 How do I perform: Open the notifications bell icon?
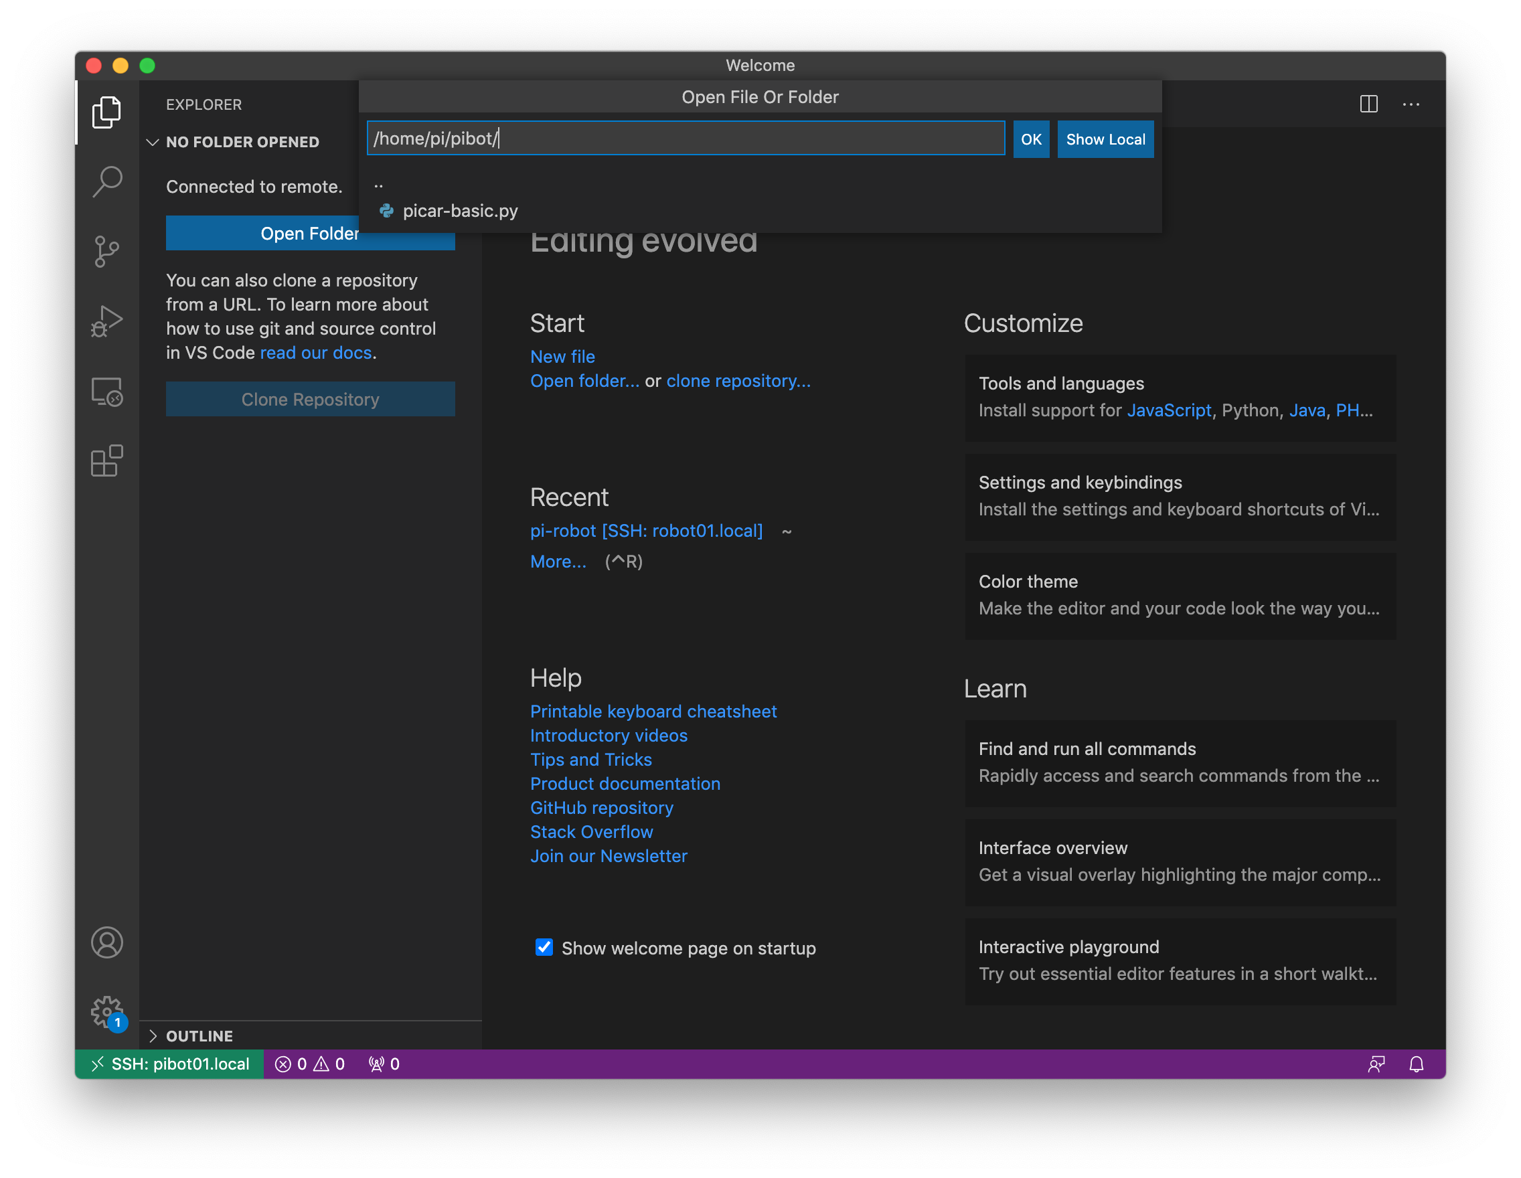coord(1416,1064)
